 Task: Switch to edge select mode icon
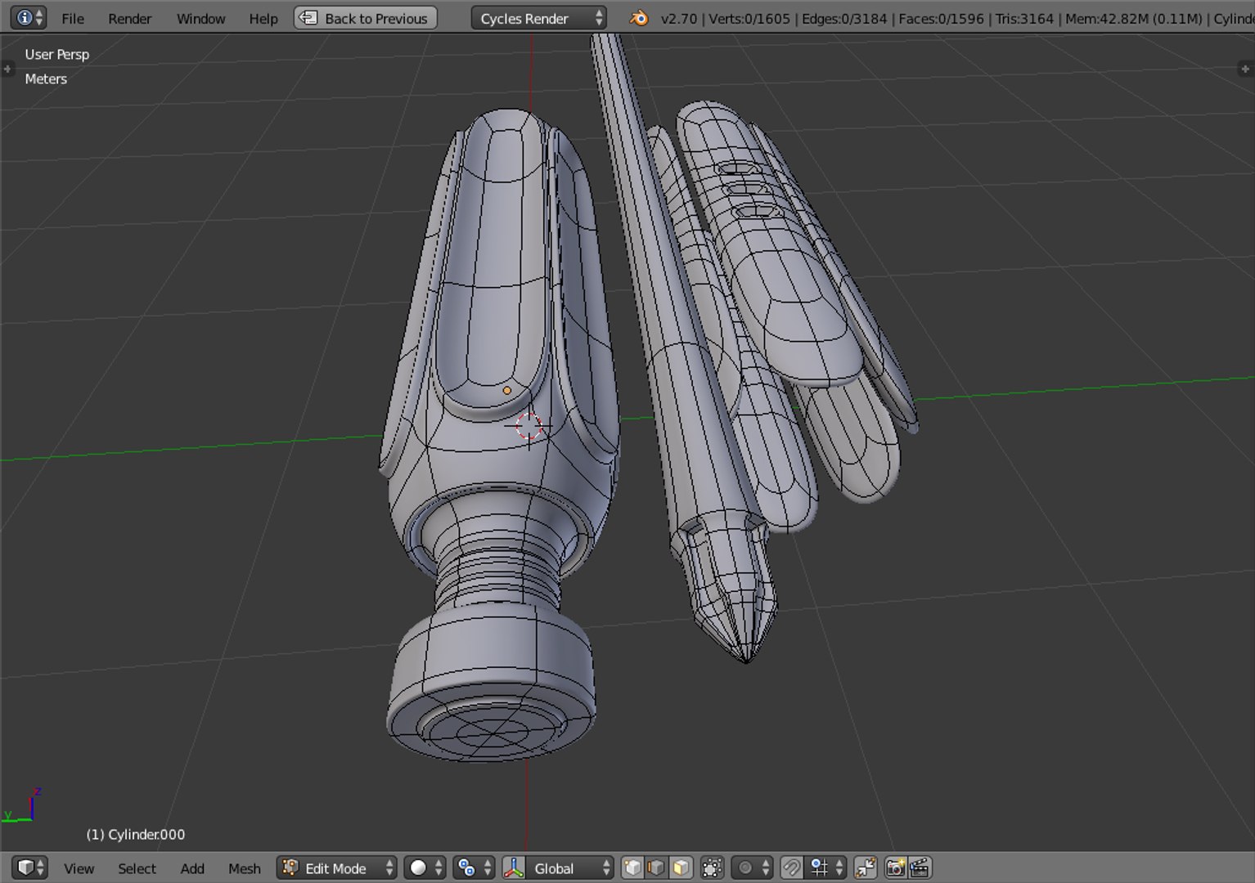tap(656, 867)
